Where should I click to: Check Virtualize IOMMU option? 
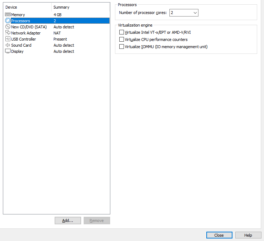(121, 47)
